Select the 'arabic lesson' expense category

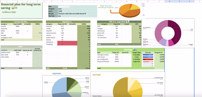coord(52,38)
